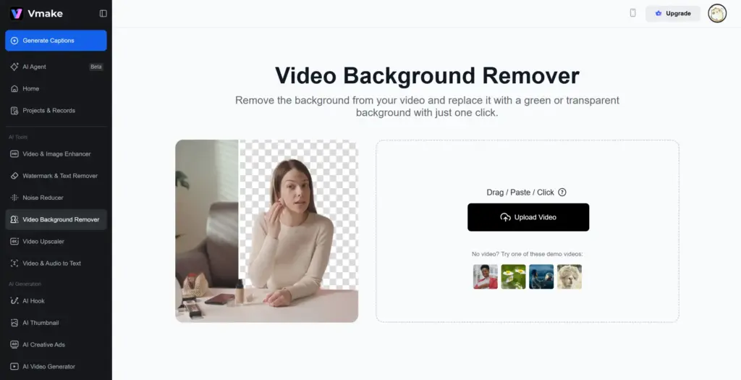Open AI Thumbnail tool
The image size is (741, 380).
[56, 322]
